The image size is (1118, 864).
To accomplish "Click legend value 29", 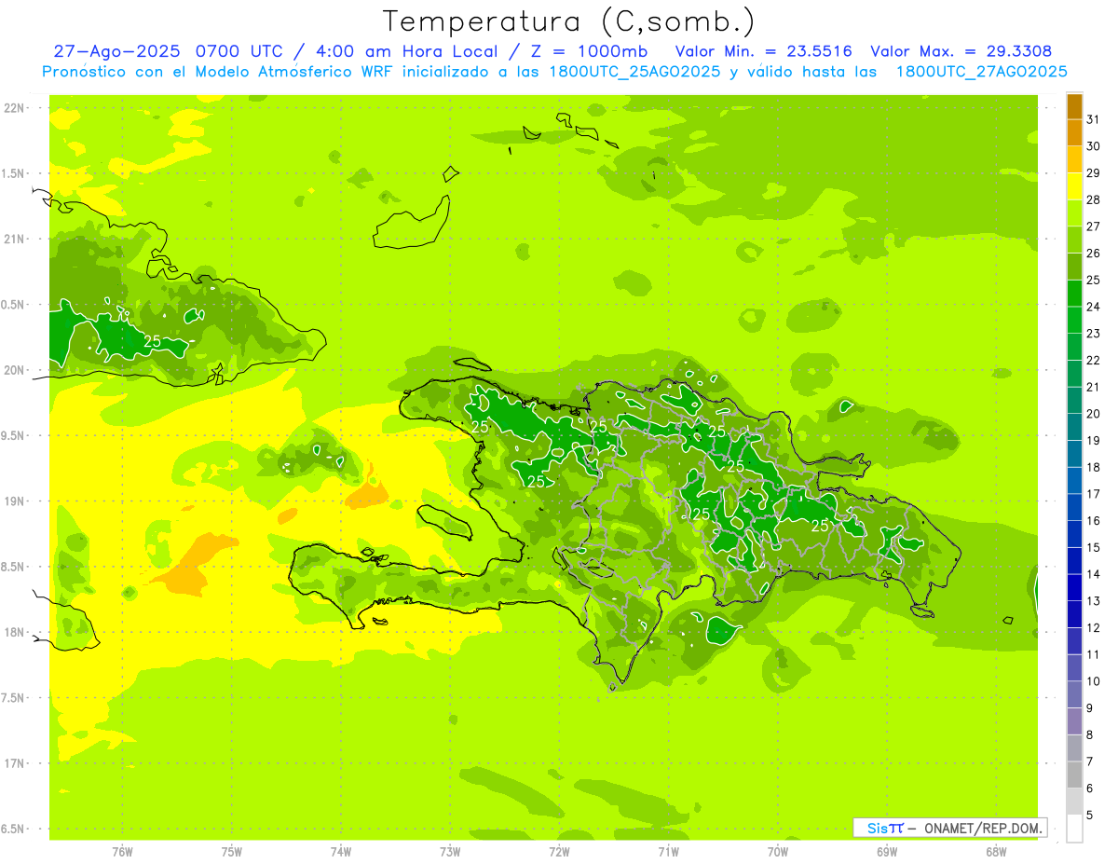I will [1094, 173].
